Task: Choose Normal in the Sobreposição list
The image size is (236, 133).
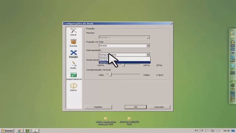Action: coord(124,60)
